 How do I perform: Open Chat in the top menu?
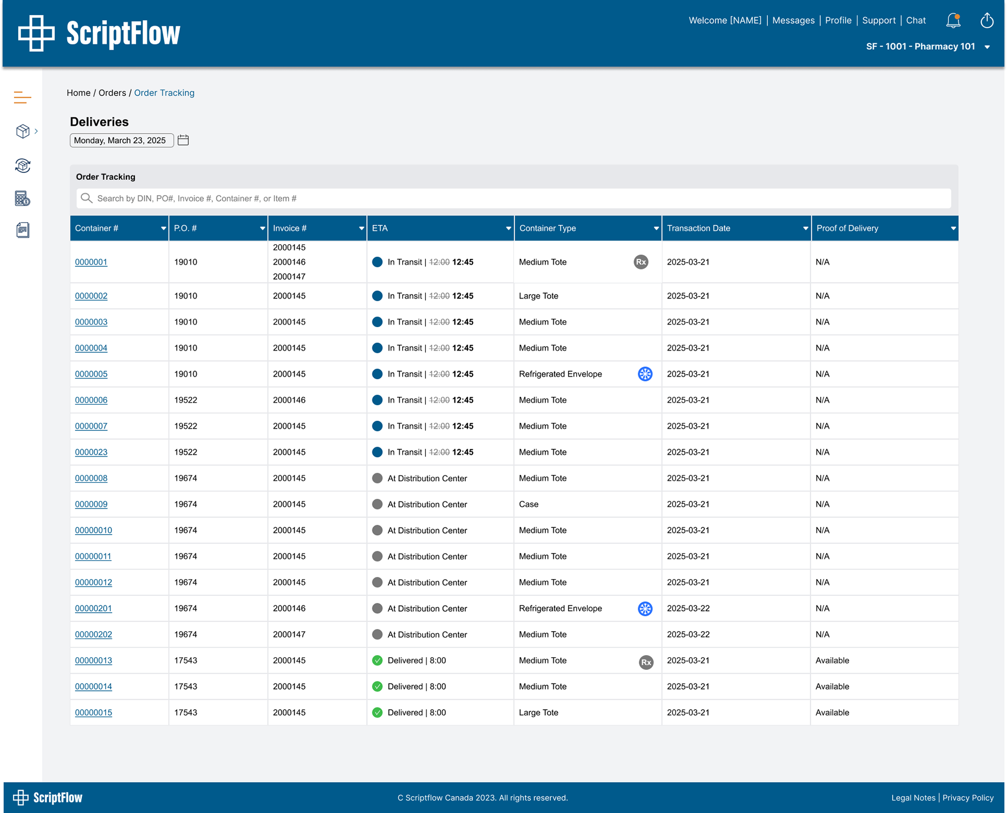point(916,20)
